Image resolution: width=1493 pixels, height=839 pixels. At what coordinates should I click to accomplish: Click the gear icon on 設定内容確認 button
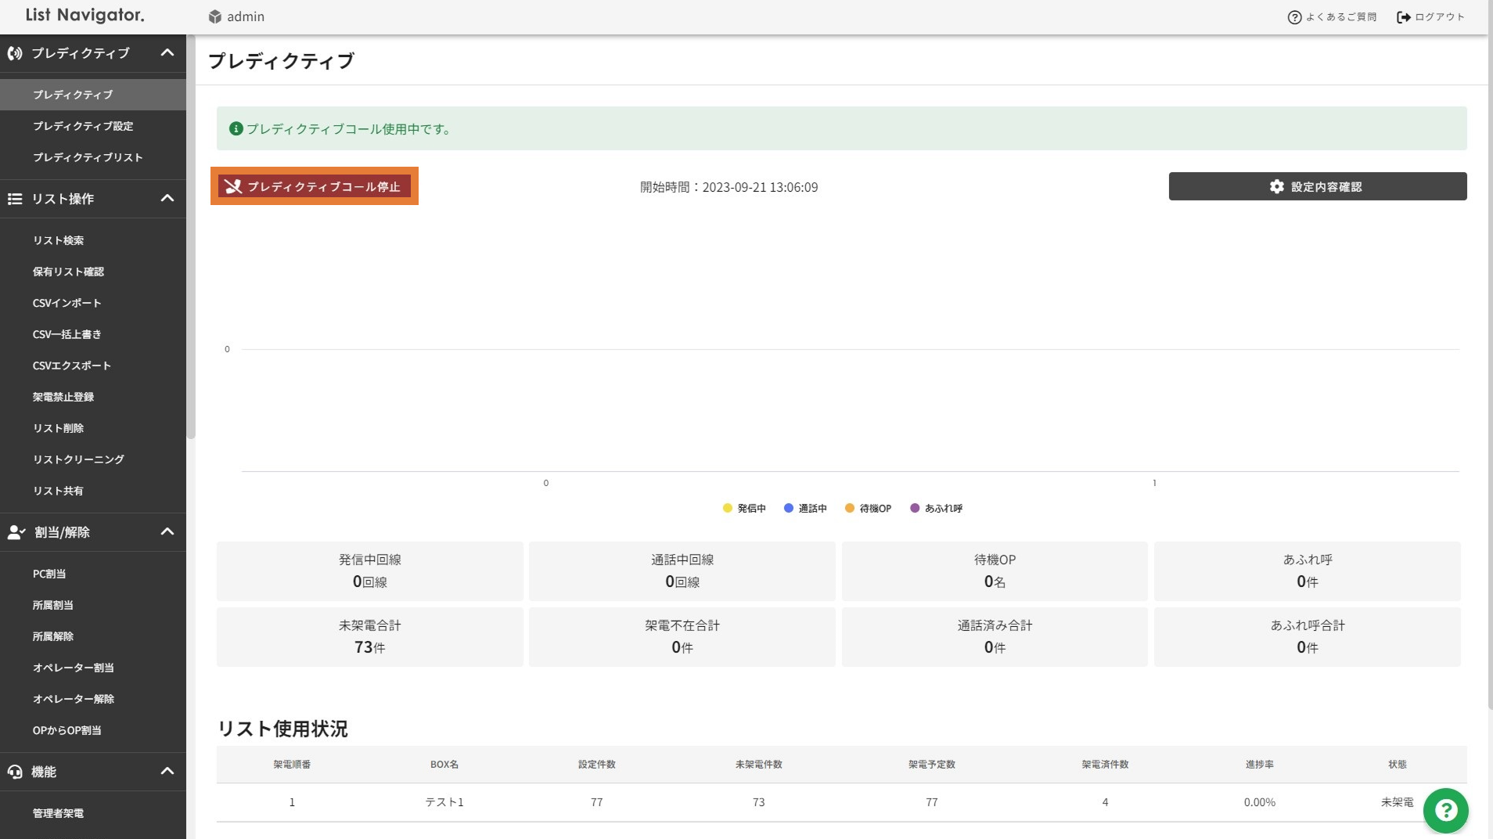coord(1276,186)
